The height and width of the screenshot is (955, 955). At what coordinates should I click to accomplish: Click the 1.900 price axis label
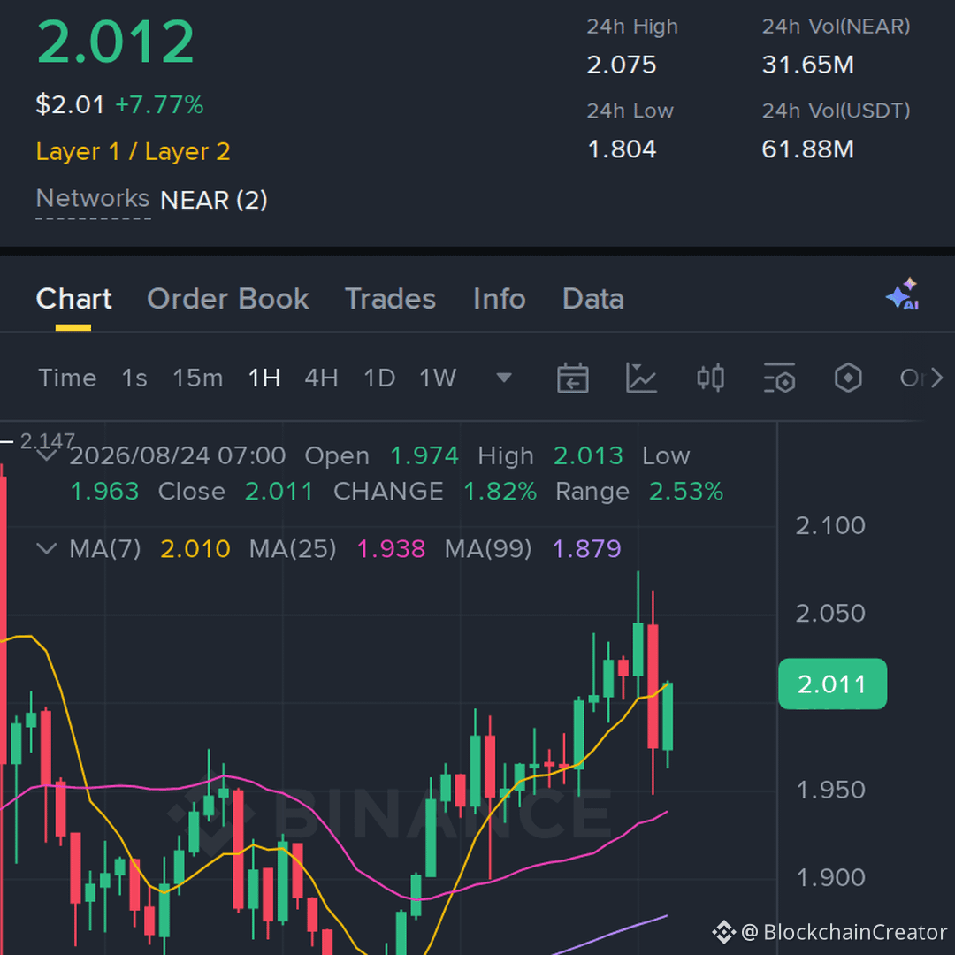pos(830,878)
